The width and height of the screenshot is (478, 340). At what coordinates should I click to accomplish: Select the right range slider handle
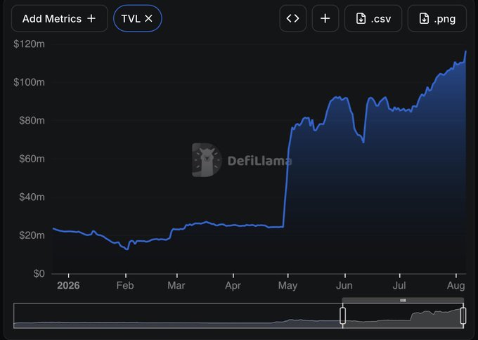[463, 315]
